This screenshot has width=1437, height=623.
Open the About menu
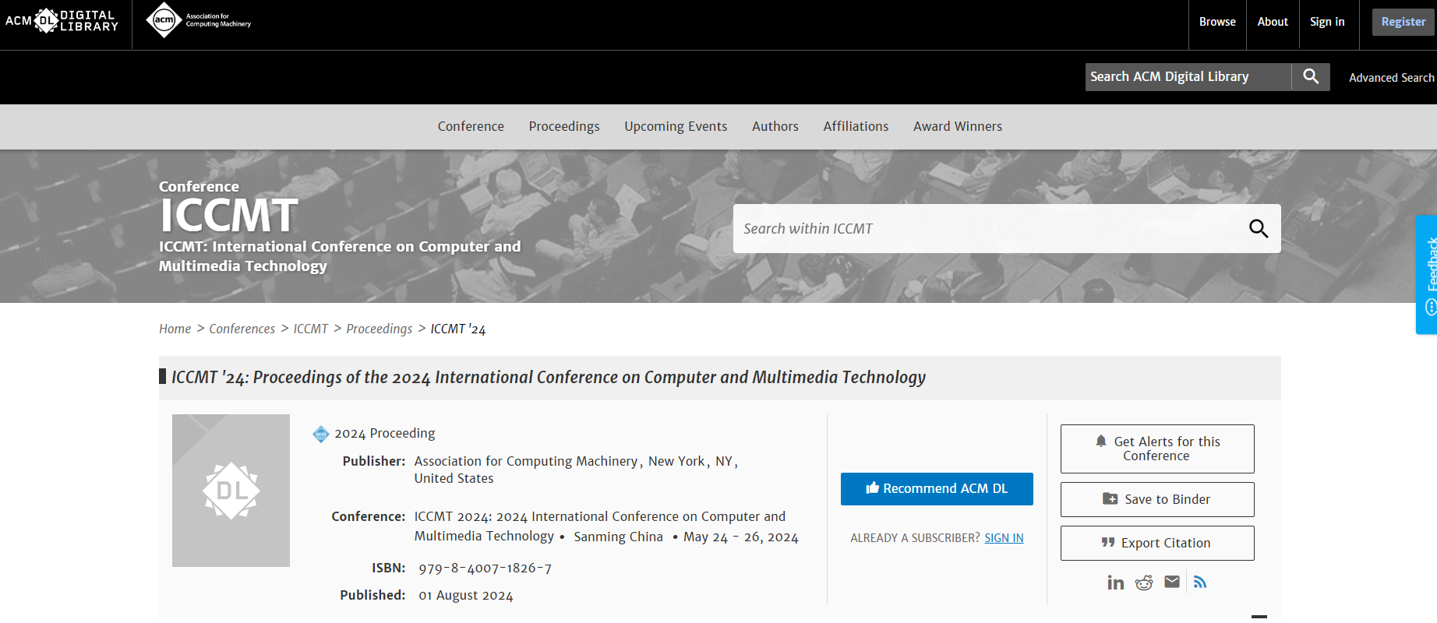click(1273, 22)
